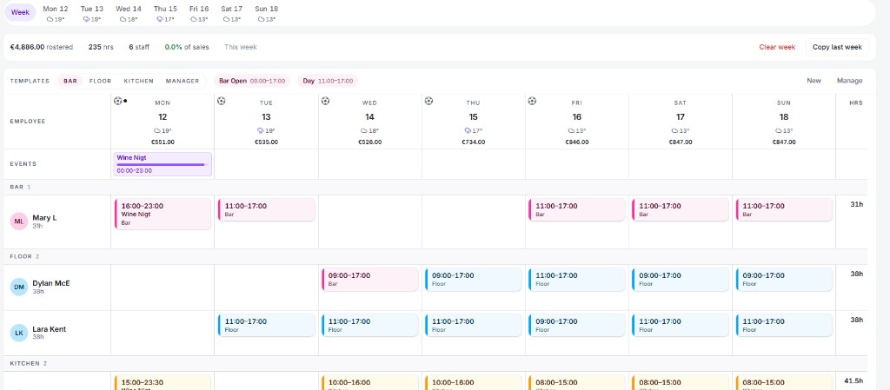Jump to Sun 18 in day strip

(x=266, y=14)
